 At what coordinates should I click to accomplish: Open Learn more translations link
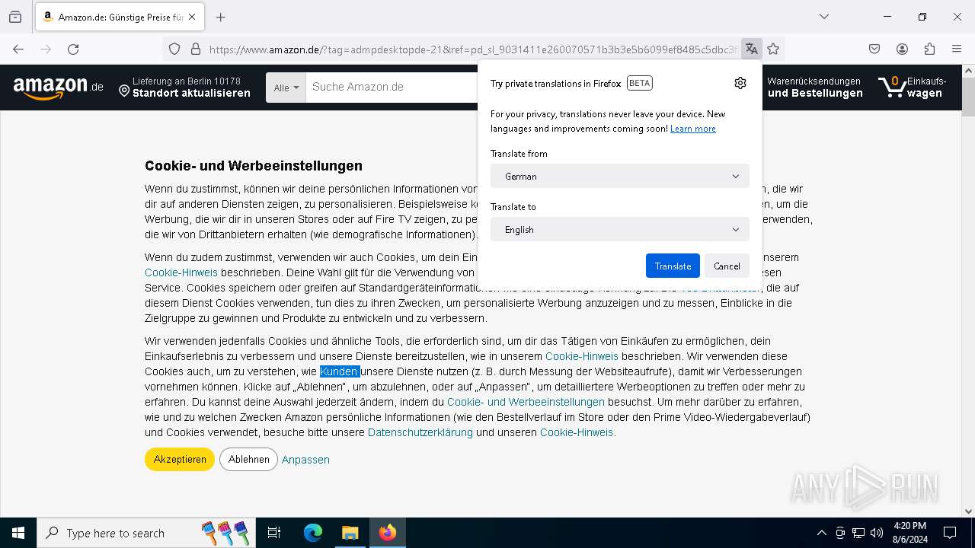pos(692,129)
